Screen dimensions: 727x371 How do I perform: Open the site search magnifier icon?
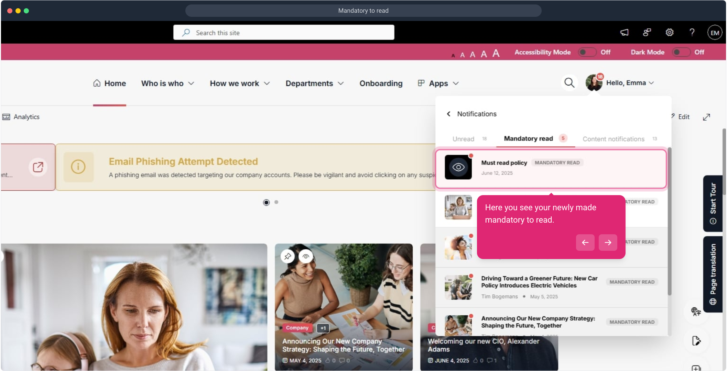[x=569, y=83]
